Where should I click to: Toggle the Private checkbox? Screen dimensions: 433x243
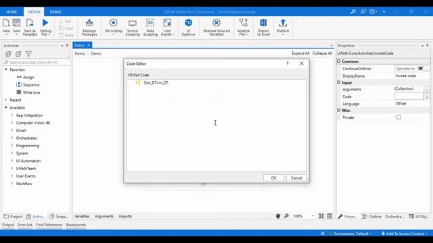[x=398, y=117]
